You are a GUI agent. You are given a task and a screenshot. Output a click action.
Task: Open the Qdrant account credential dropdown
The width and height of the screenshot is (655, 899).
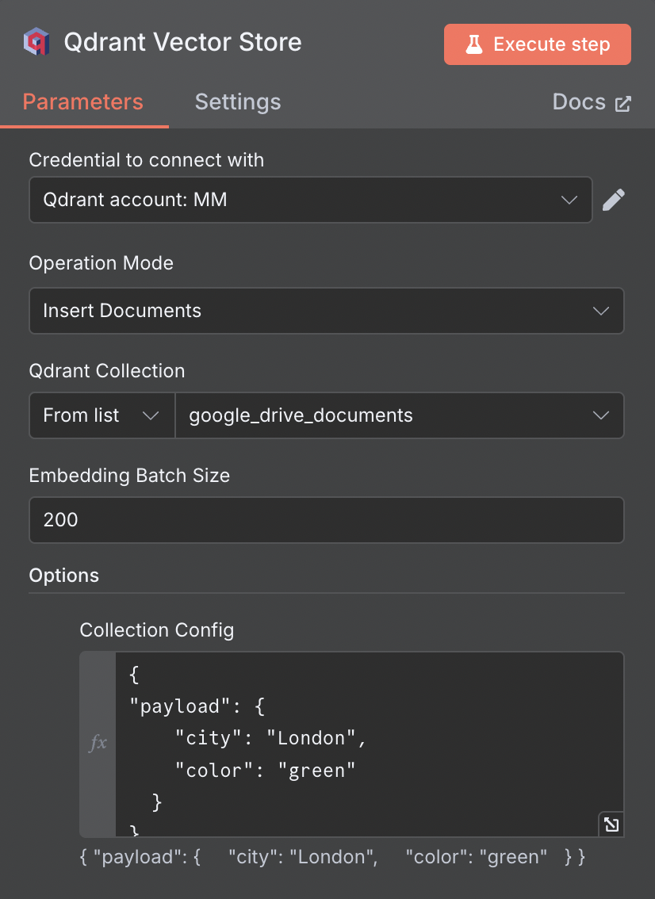point(310,200)
